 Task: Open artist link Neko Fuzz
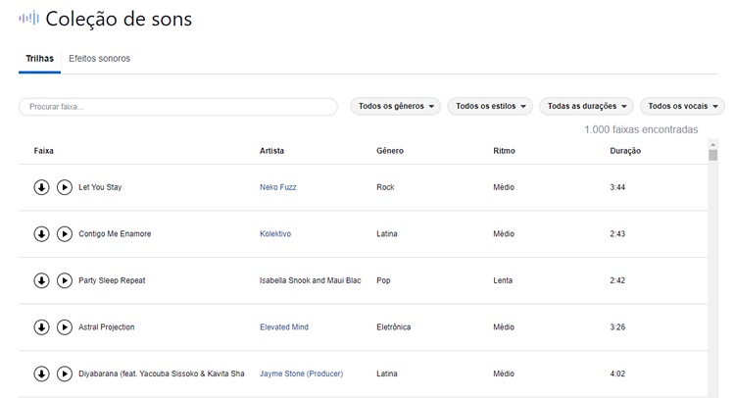tap(278, 187)
